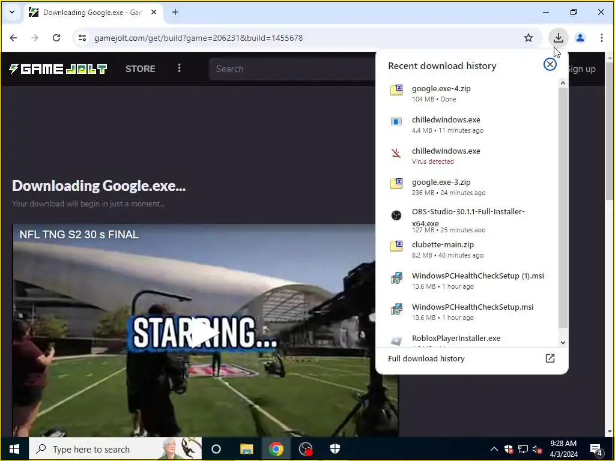Play the NFL TNG video
Viewport: 615px width, 461px height.
(205, 334)
